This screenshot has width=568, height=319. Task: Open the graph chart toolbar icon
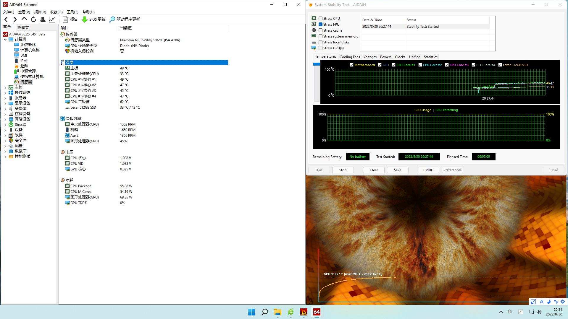tap(52, 19)
